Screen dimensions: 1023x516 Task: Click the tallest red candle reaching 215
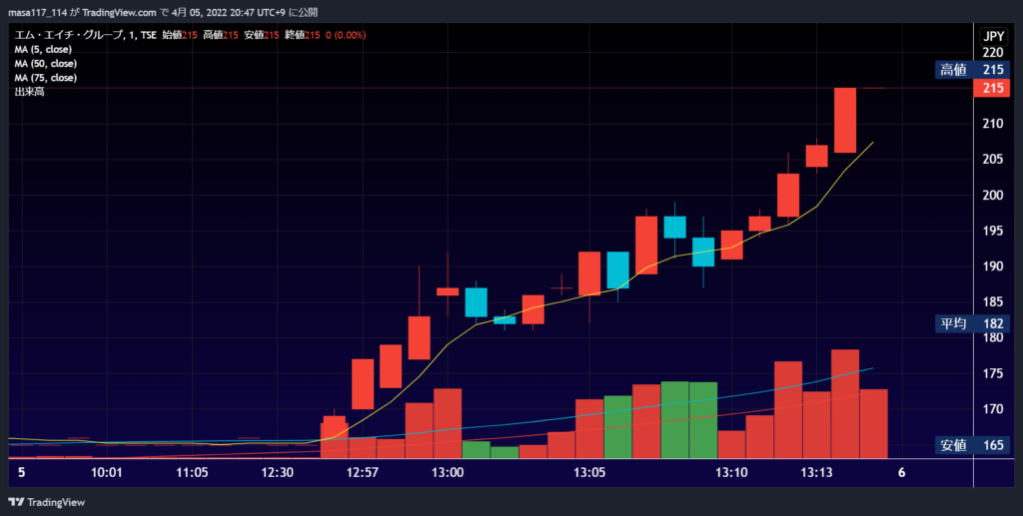click(x=845, y=121)
